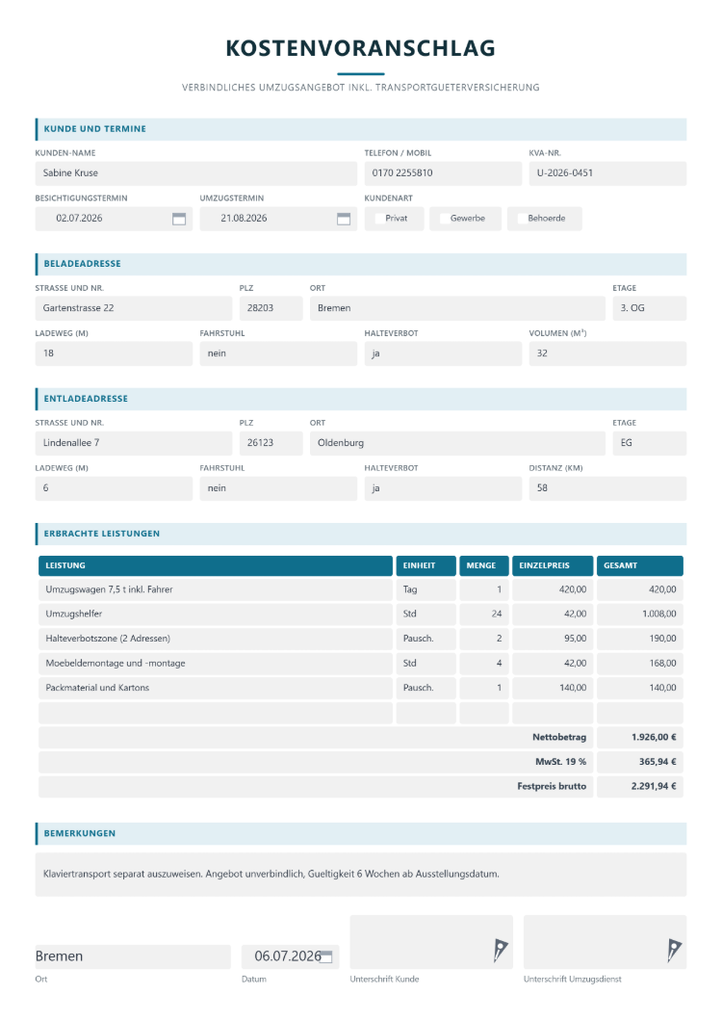Open the Entladeadresse Fahrstuhl field showing nein
Image resolution: width=722 pixels, height=1021 pixels.
(278, 488)
